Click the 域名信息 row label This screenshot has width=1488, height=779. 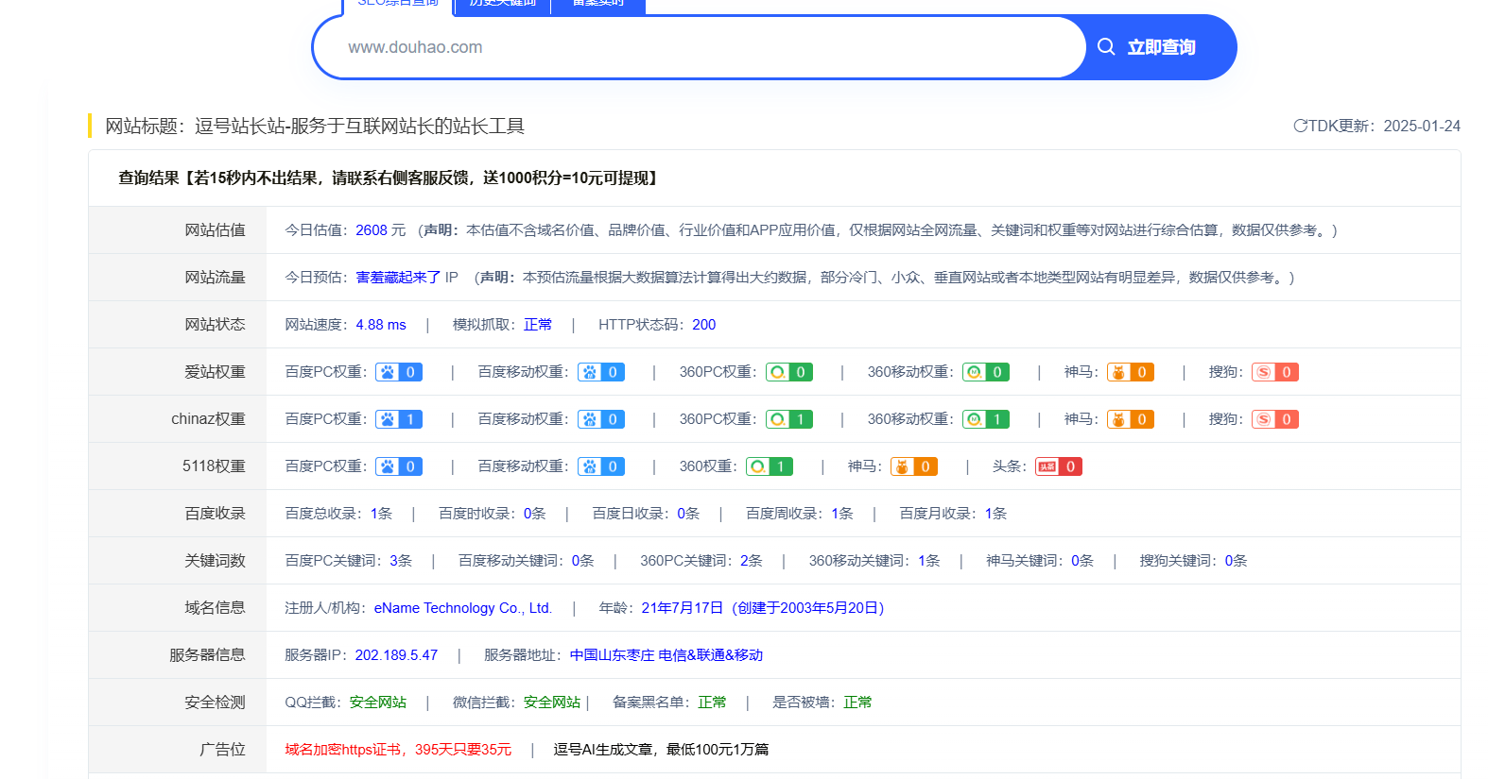215,608
